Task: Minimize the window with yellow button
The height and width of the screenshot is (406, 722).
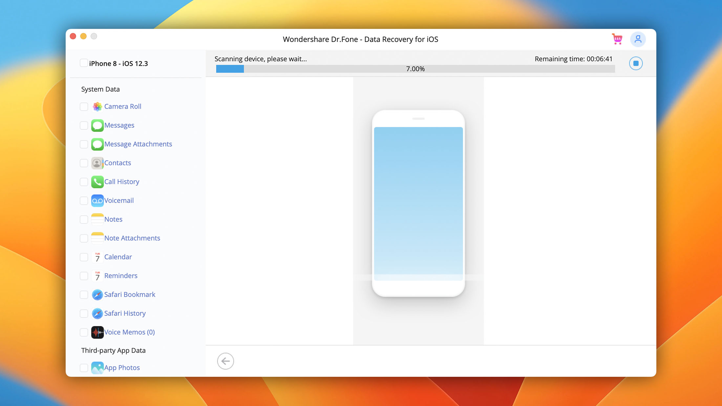Action: 83,36
